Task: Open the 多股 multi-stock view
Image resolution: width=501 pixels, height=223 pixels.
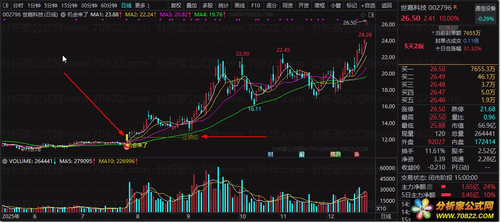Action: point(208,6)
